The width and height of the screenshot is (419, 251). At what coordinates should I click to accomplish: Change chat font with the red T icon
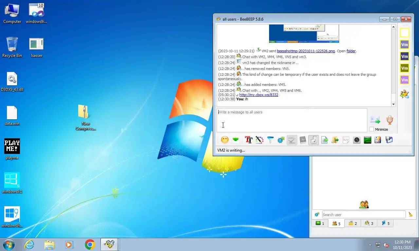click(x=248, y=140)
